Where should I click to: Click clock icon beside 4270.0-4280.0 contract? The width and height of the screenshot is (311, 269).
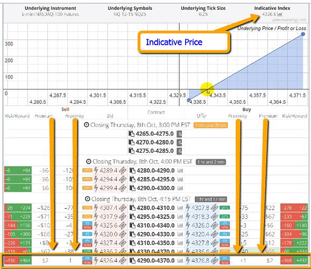click(179, 143)
